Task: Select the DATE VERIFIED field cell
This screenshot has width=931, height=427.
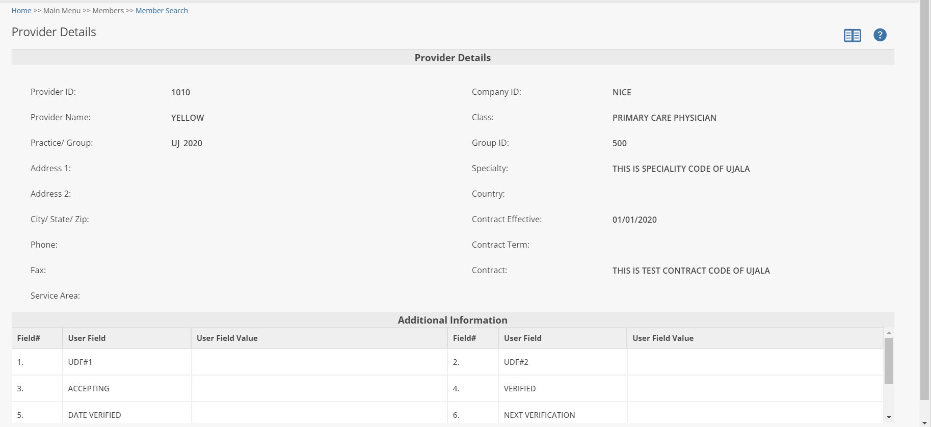Action: coord(94,415)
